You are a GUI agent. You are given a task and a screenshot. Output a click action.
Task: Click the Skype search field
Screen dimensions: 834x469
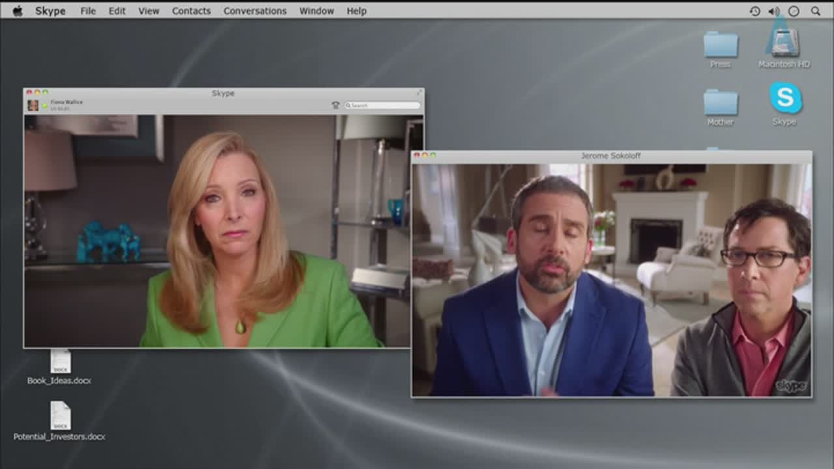383,105
